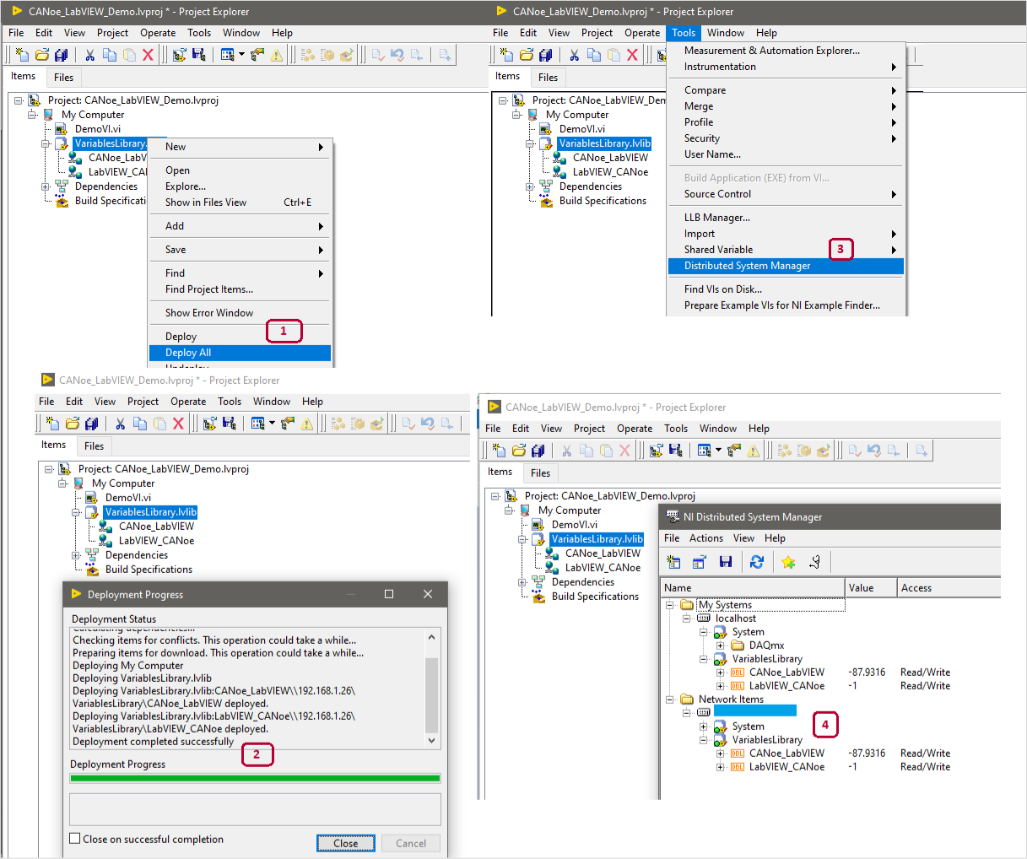This screenshot has height=859, width=1027.
Task: Click Save icon in Distributed System Manager toolbar
Action: [x=725, y=562]
